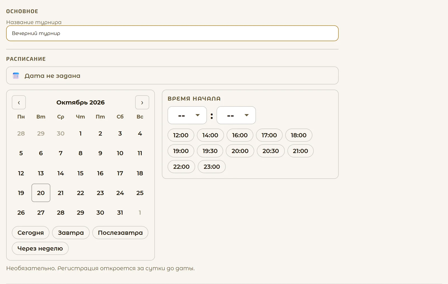Open the minutes dropdown for start time
The height and width of the screenshot is (284, 448).
[236, 115]
